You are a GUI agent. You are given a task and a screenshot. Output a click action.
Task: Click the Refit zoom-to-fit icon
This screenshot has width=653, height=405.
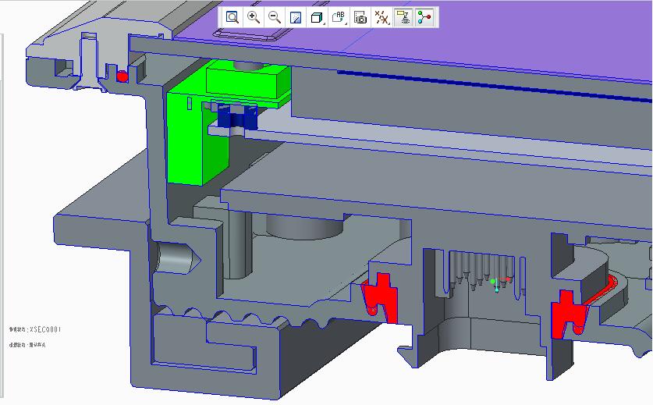[232, 17]
